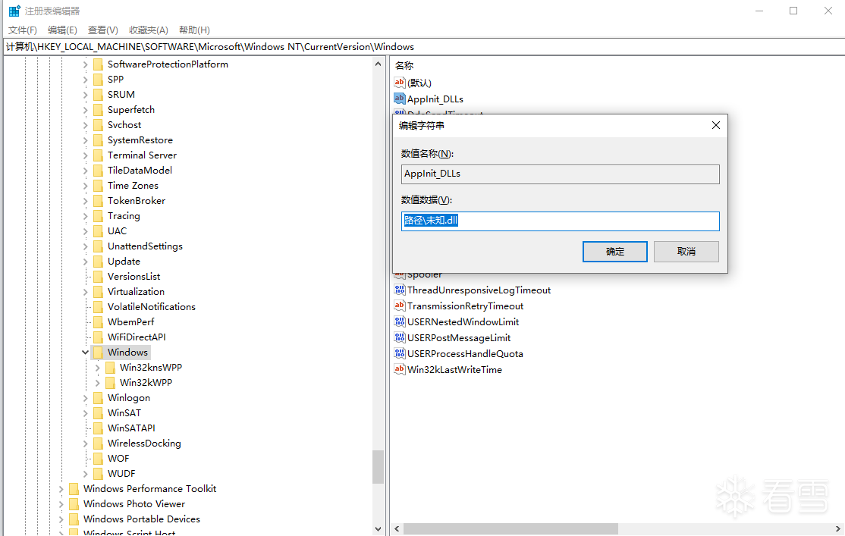Click the 数值数据 input field
The width and height of the screenshot is (845, 536).
[561, 221]
